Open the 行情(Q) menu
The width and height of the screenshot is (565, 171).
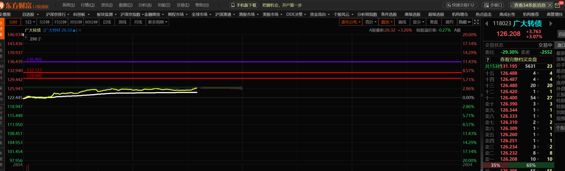pyautogui.click(x=87, y=5)
